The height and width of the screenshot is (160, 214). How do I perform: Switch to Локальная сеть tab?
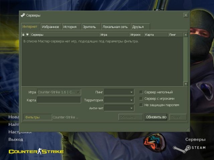coord(116,27)
